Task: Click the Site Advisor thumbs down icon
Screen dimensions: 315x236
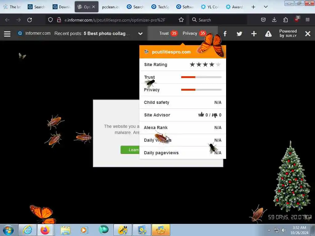Action: point(215,115)
